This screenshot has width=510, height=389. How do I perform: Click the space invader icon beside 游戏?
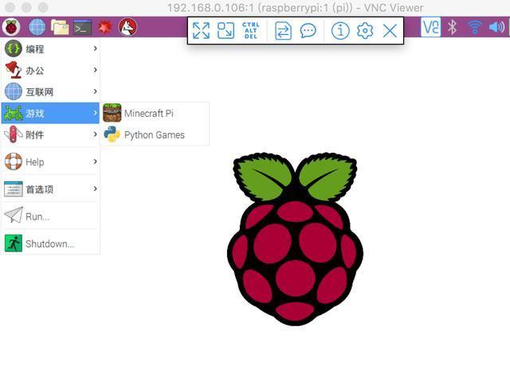pyautogui.click(x=13, y=113)
